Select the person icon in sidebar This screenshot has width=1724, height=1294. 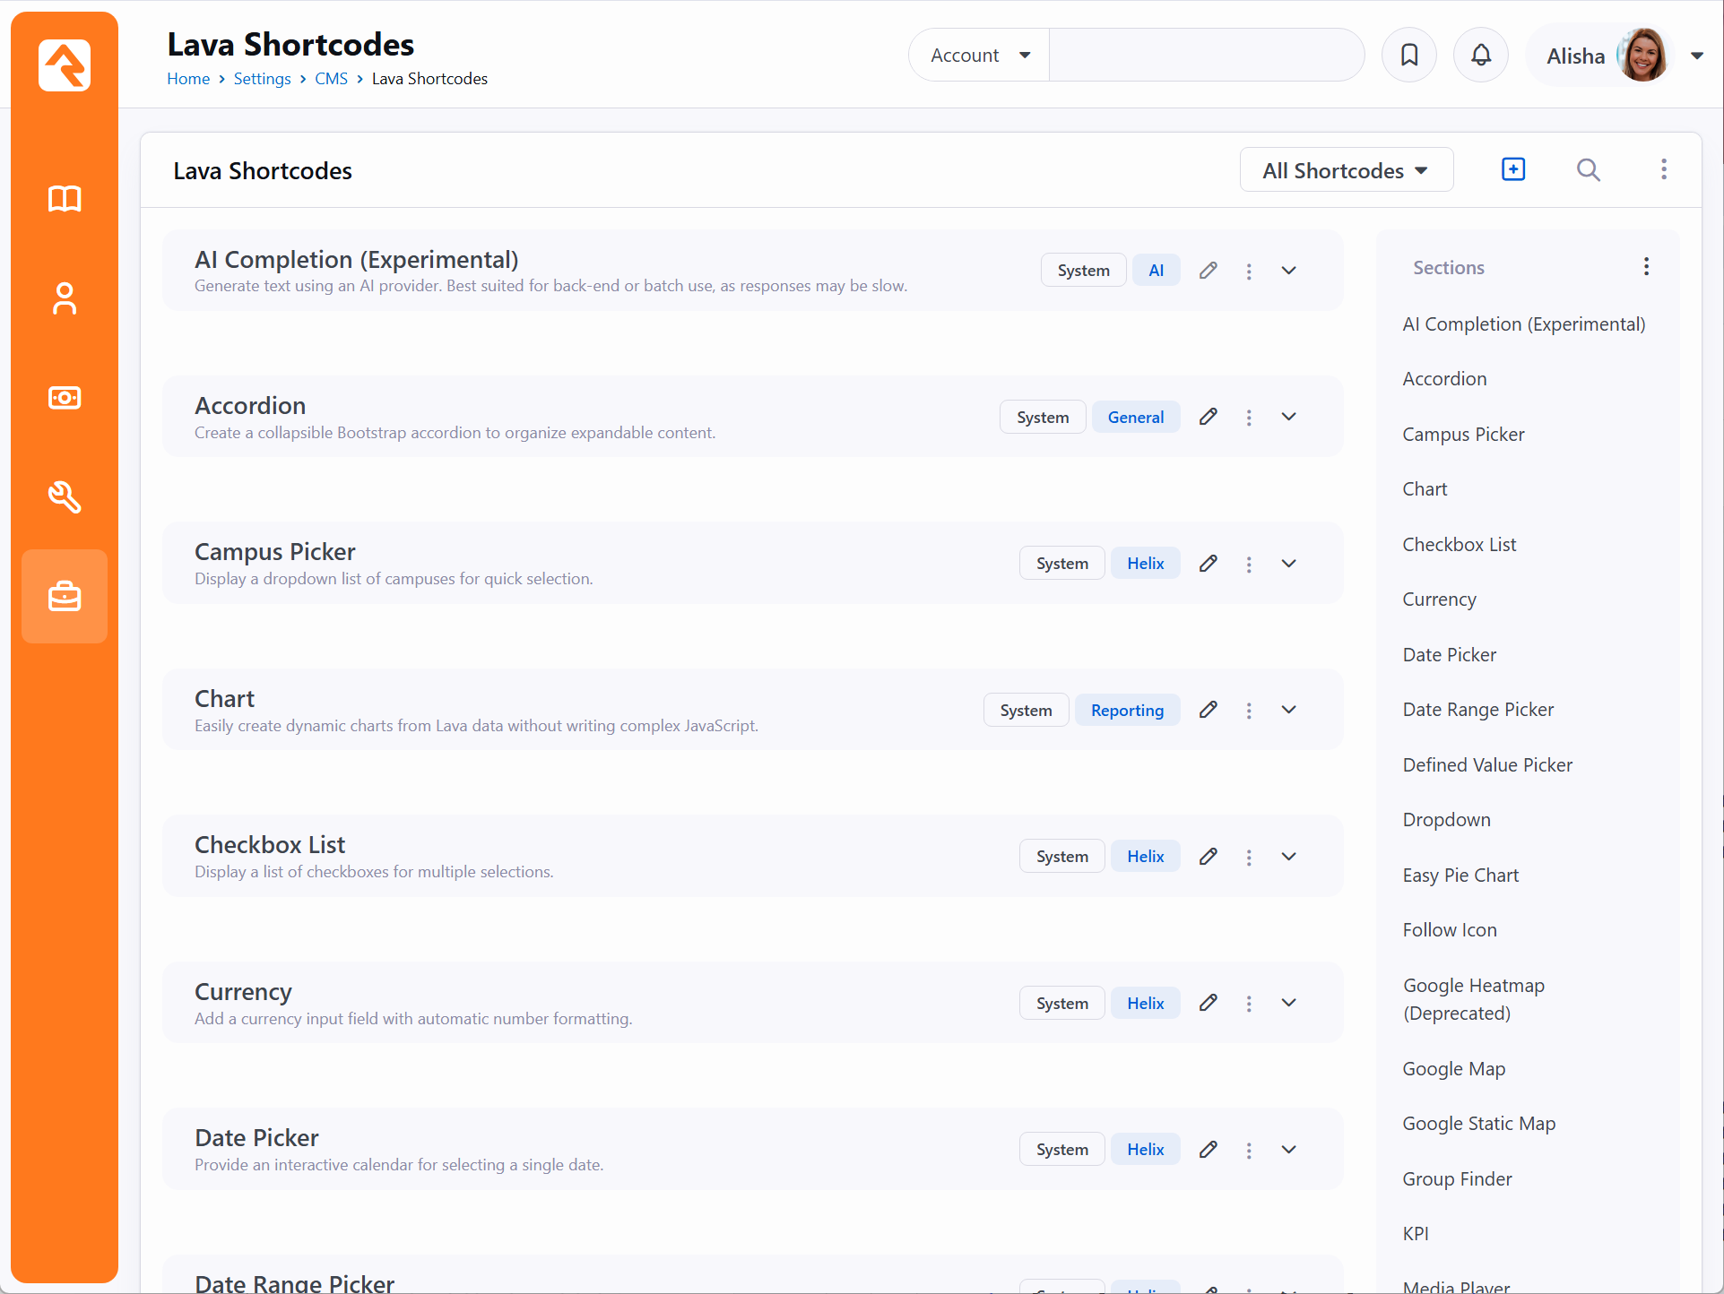point(65,298)
